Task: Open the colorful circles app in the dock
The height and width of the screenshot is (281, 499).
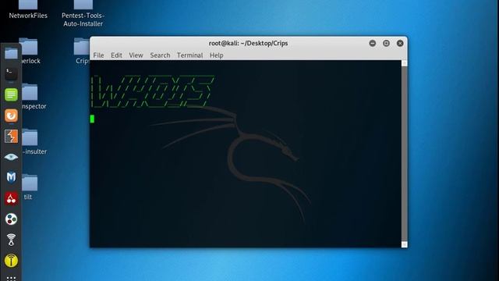Action: [x=11, y=219]
